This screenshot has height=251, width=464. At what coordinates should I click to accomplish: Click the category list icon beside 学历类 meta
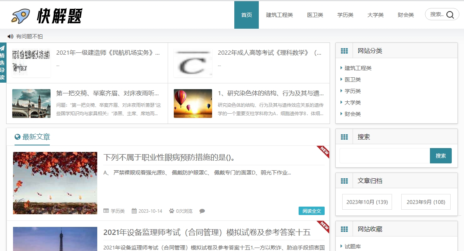(106, 211)
